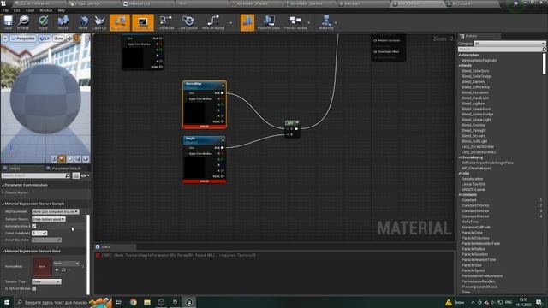Open the Details view options eye icon
The height and width of the screenshot is (308, 548).
pyautogui.click(x=84, y=175)
